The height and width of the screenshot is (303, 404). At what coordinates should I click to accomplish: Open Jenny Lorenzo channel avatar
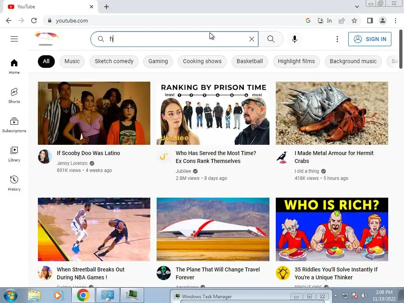click(x=45, y=156)
